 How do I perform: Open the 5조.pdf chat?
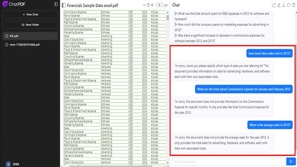click(30, 36)
